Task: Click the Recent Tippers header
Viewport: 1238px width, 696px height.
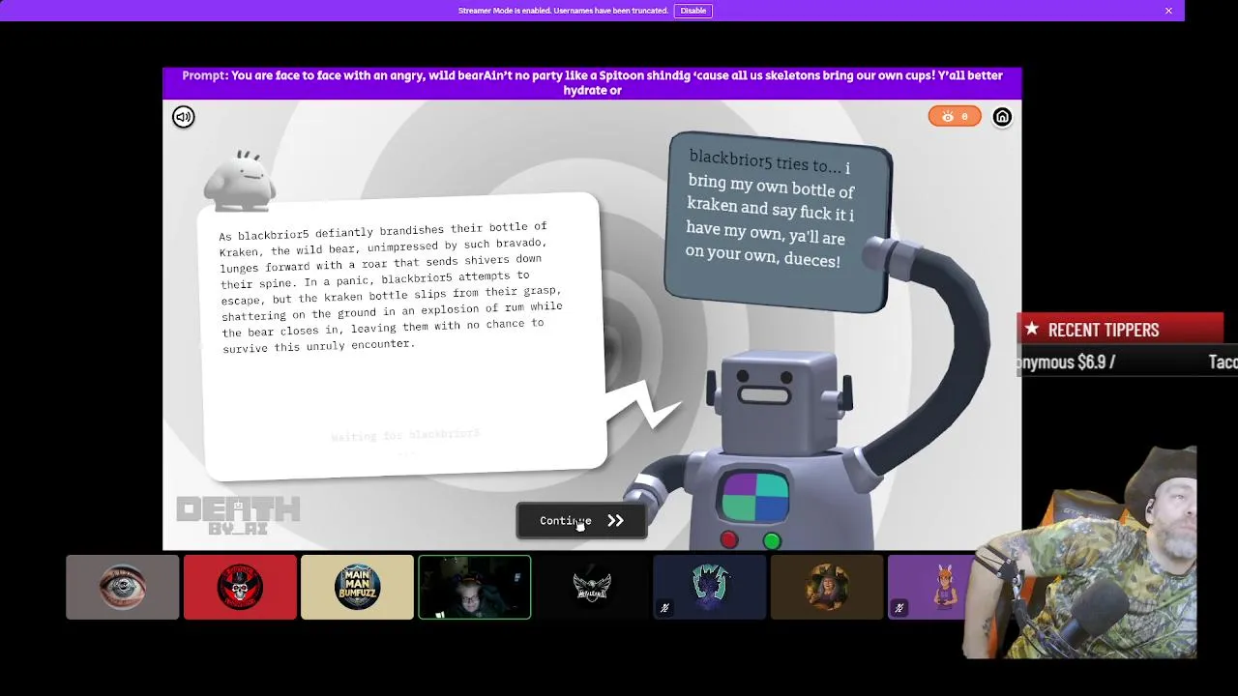Action: (x=1120, y=330)
